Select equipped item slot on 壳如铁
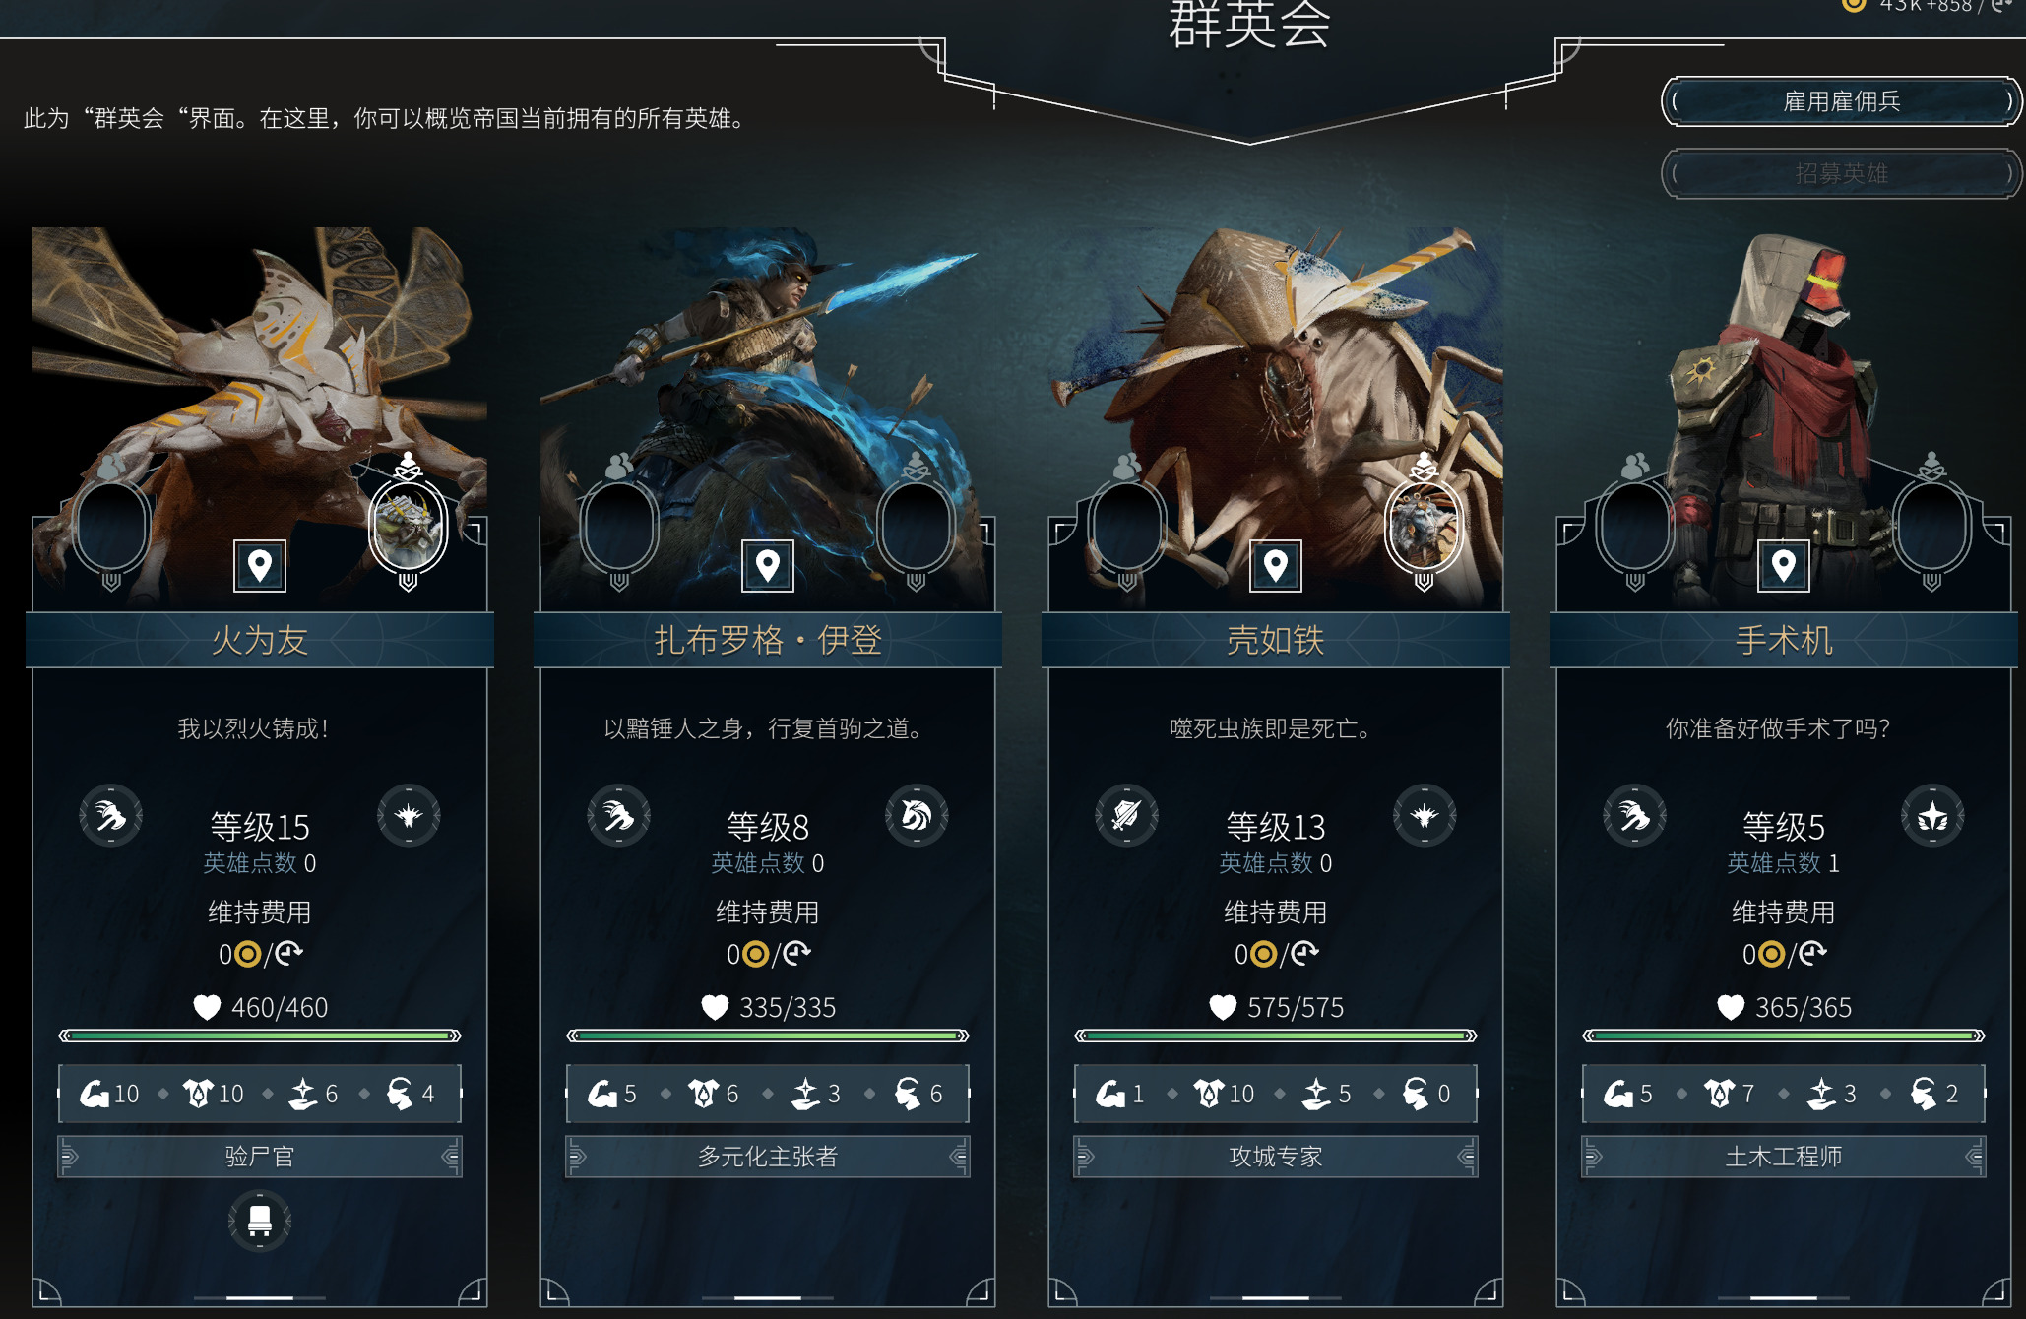Screen dimensions: 2026x1319 1424,528
